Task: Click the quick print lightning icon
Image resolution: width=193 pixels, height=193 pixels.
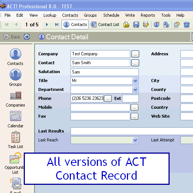Action: [146, 24]
